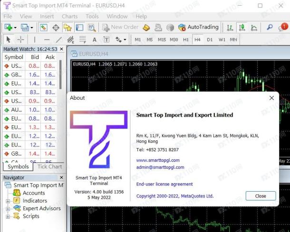
Task: Select Accounts in Navigator
Action: [34, 193]
